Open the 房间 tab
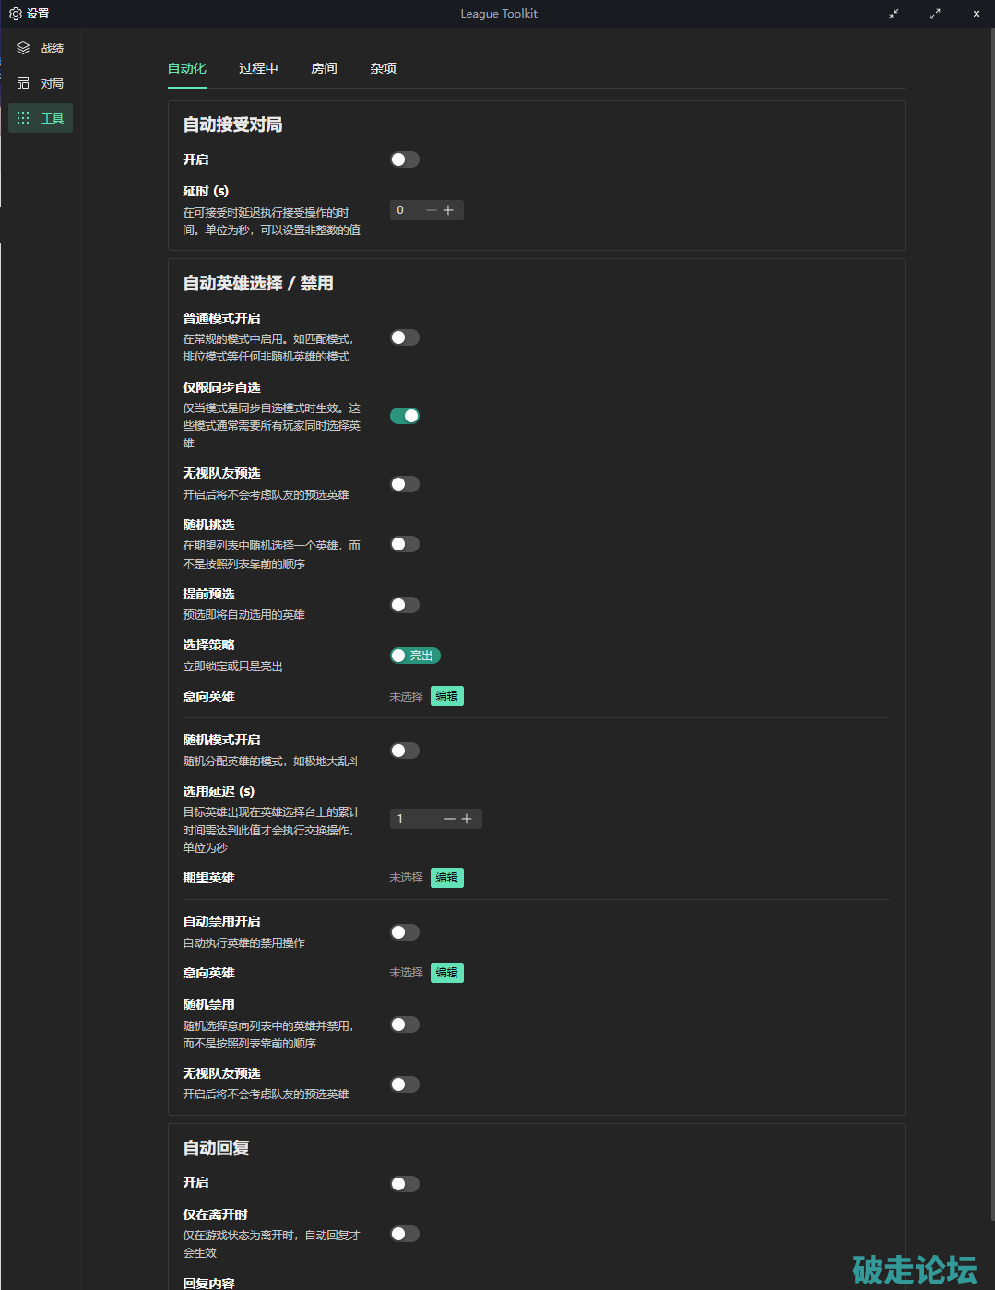 click(324, 68)
